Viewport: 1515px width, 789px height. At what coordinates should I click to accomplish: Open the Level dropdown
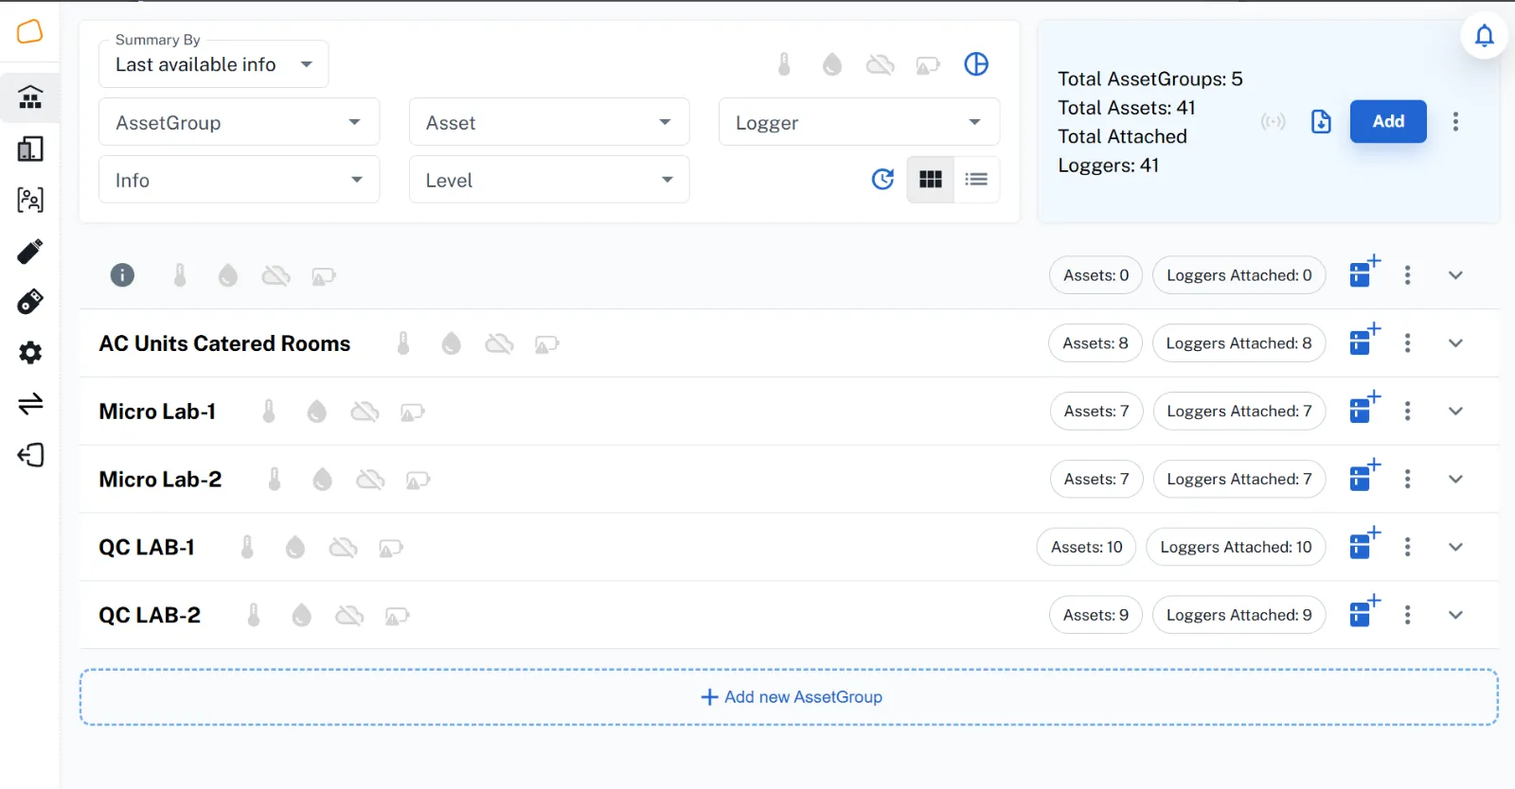pyautogui.click(x=549, y=180)
